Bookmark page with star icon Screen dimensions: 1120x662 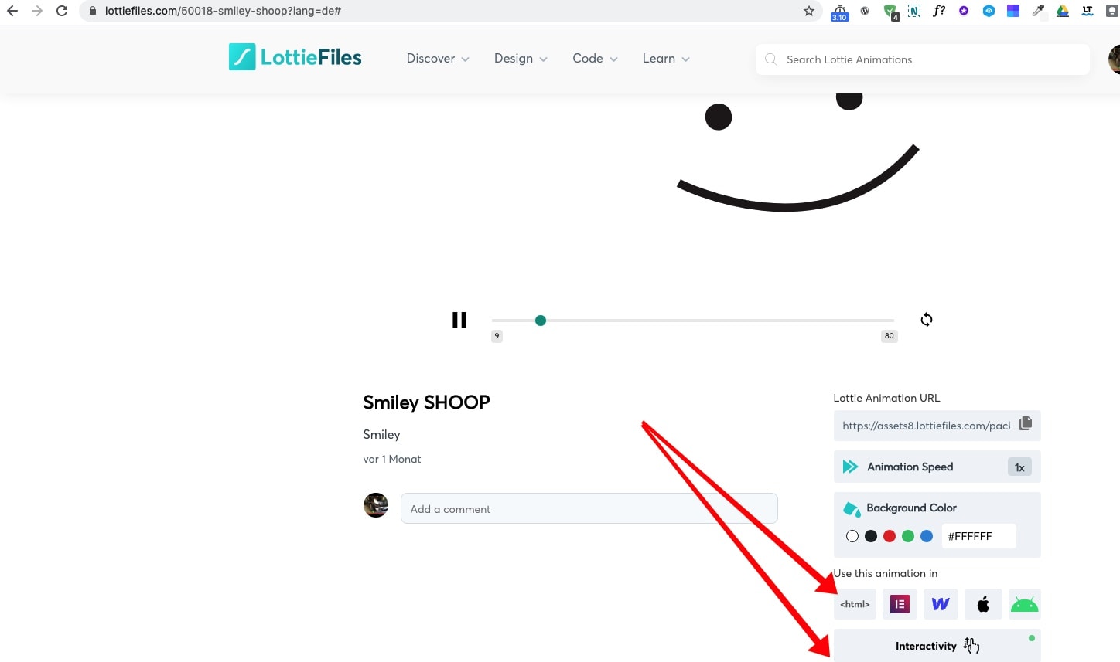(x=809, y=11)
